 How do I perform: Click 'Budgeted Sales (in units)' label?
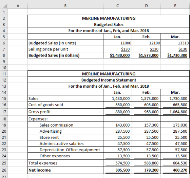[x=52, y=43]
